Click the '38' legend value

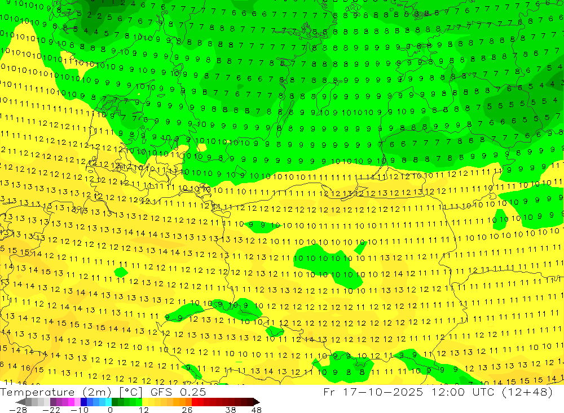pos(231,410)
